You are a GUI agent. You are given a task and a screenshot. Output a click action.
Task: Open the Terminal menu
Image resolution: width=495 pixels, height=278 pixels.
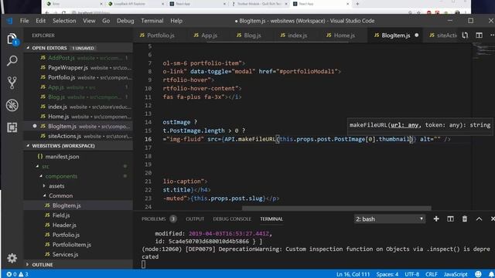[x=152, y=21]
